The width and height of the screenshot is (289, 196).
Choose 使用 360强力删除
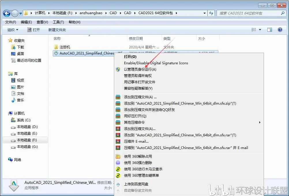click(x=138, y=163)
